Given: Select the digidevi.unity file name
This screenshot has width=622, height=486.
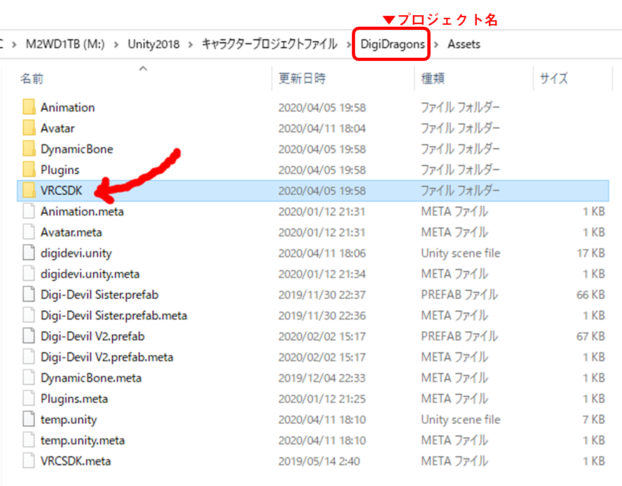Looking at the screenshot, I should click(76, 253).
